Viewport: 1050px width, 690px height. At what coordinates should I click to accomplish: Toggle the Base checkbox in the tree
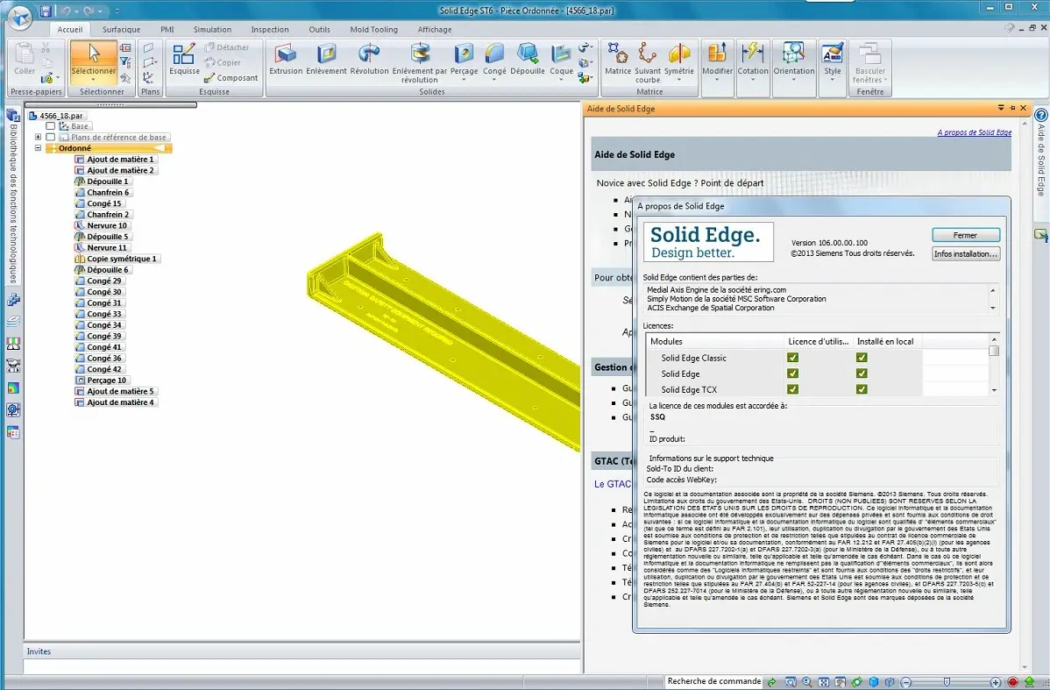click(50, 126)
